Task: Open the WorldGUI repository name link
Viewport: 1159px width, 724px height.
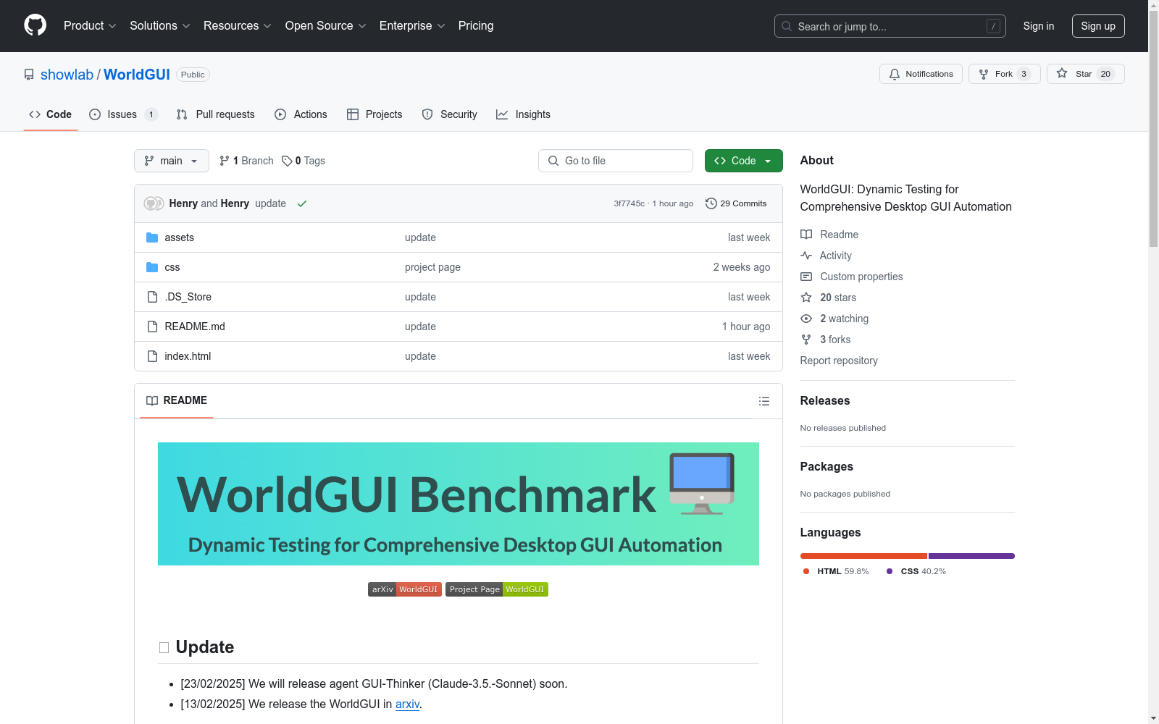Action: click(x=137, y=75)
